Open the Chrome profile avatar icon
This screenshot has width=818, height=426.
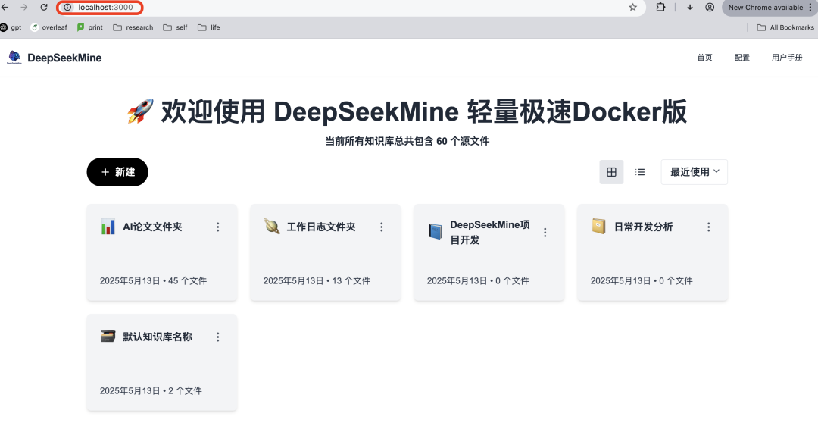(710, 8)
